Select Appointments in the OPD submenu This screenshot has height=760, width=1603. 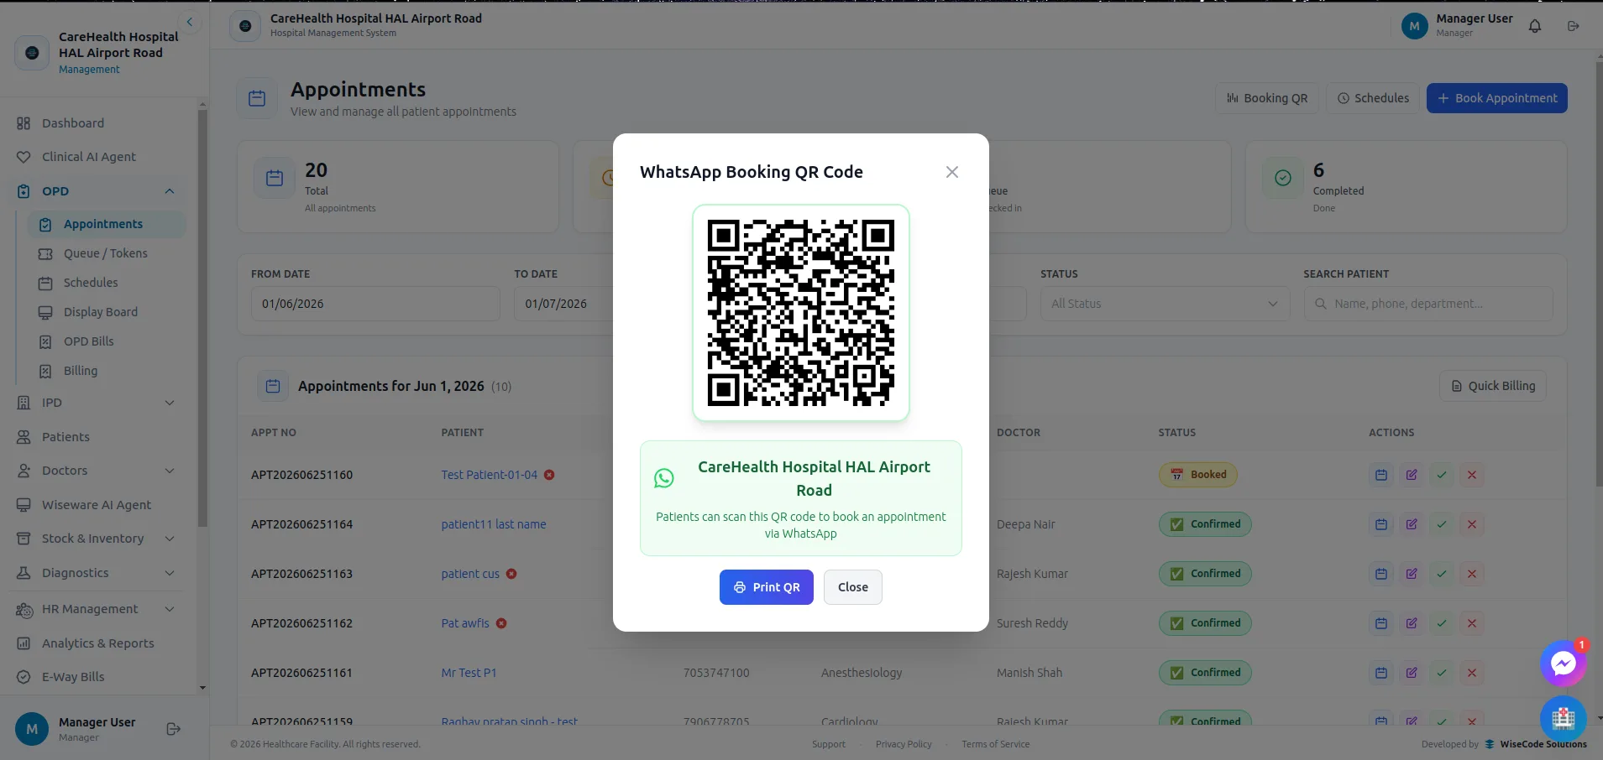click(107, 224)
